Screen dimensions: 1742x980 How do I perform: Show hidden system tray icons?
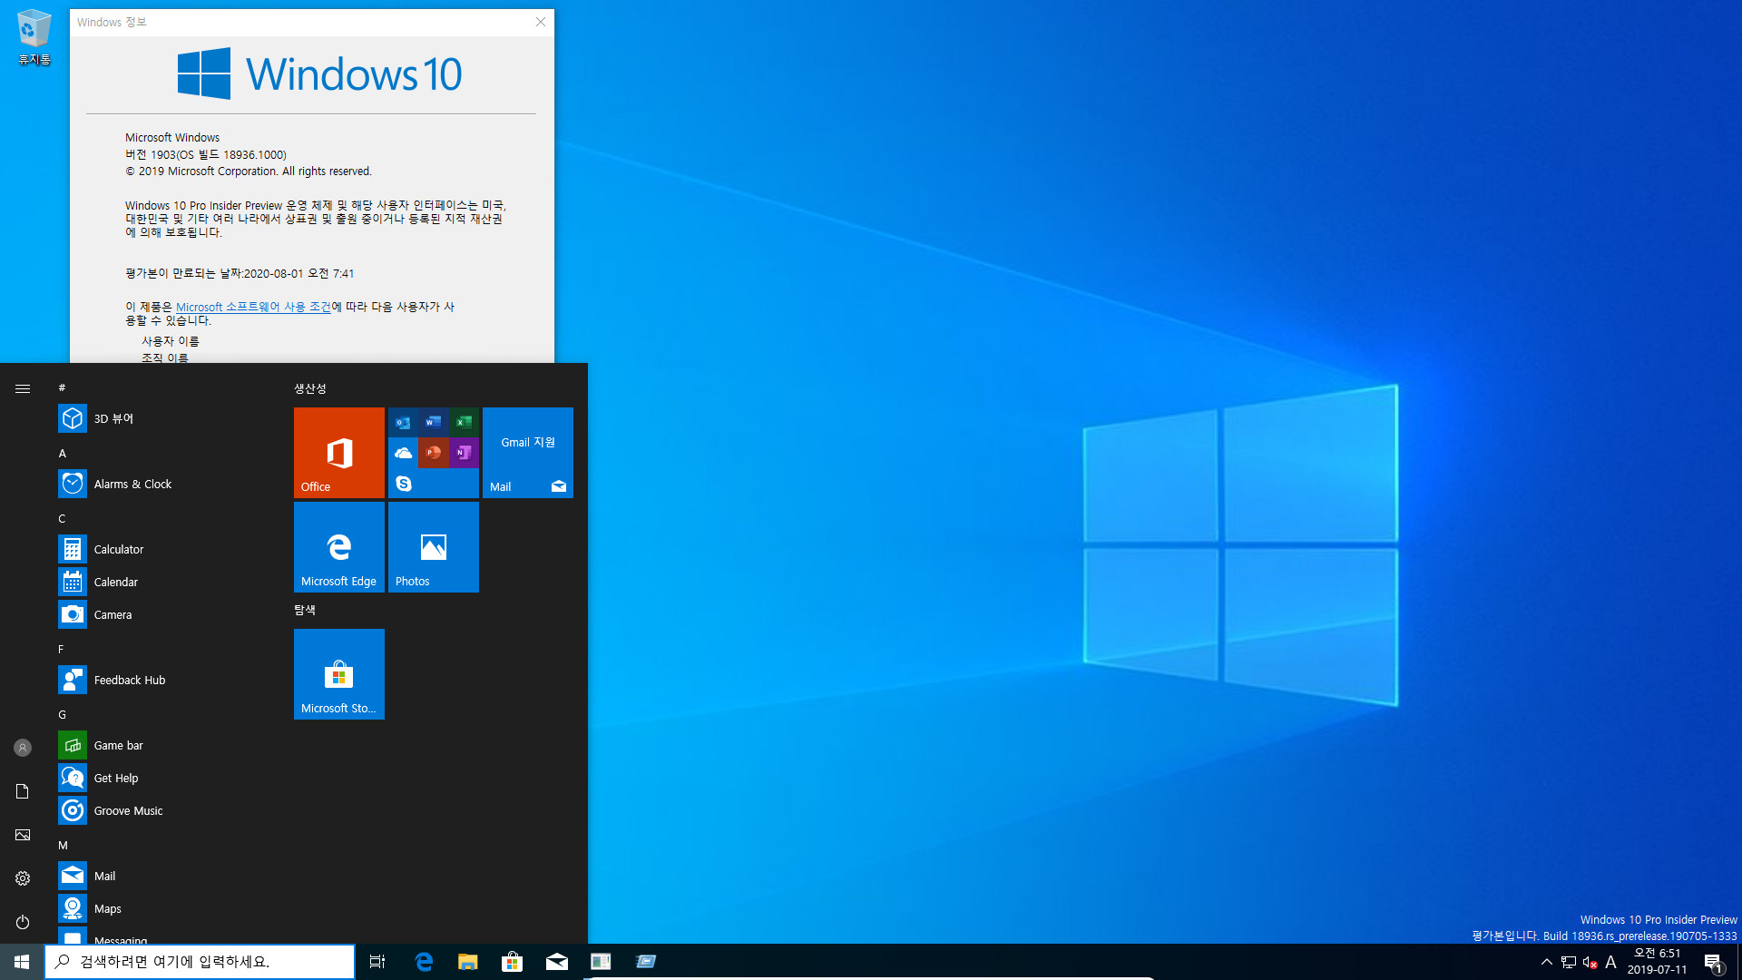pos(1547,962)
